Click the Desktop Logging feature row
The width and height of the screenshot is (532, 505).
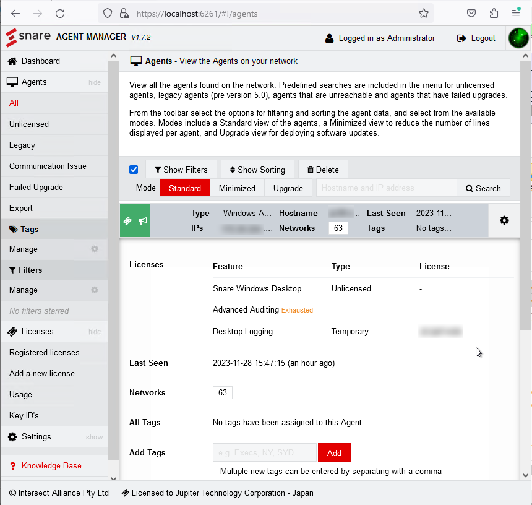[x=363, y=332]
